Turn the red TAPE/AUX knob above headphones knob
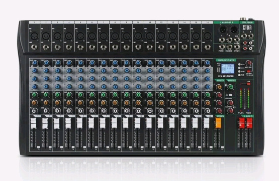Viewport: 279px width, 181px height. (230, 103)
